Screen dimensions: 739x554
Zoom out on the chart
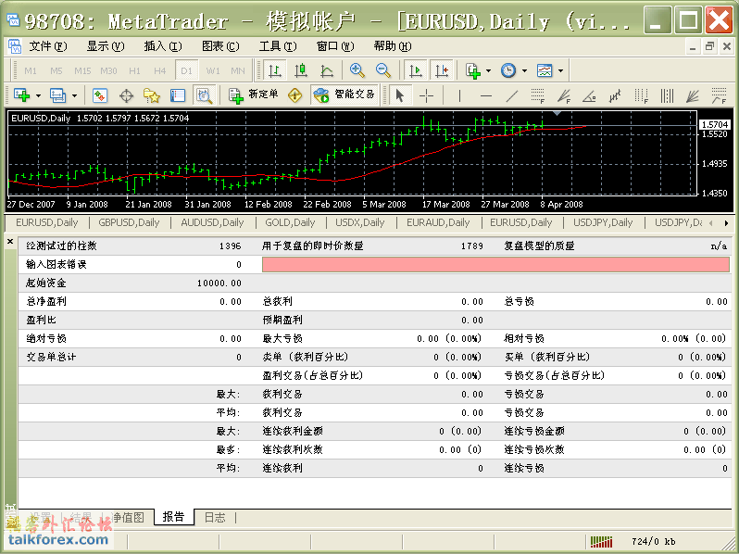(x=383, y=70)
